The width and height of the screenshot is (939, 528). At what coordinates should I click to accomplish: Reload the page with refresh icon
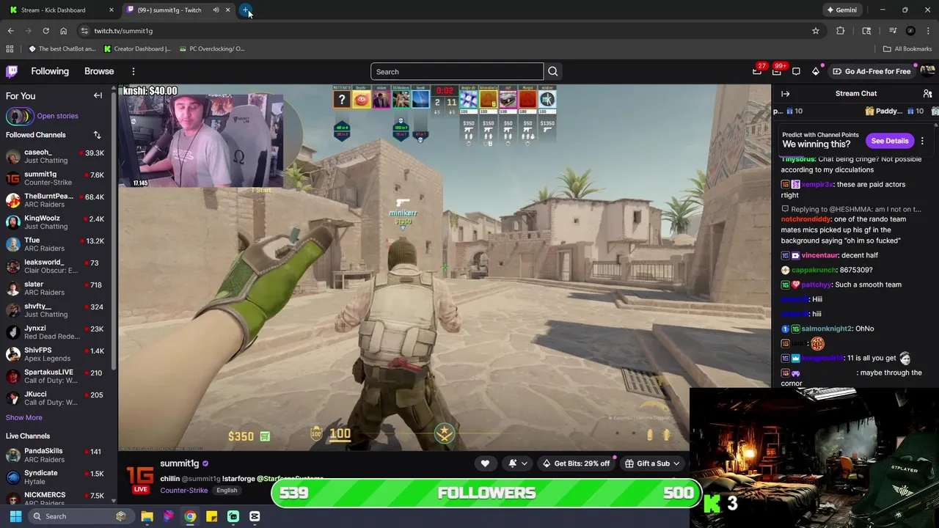point(45,31)
